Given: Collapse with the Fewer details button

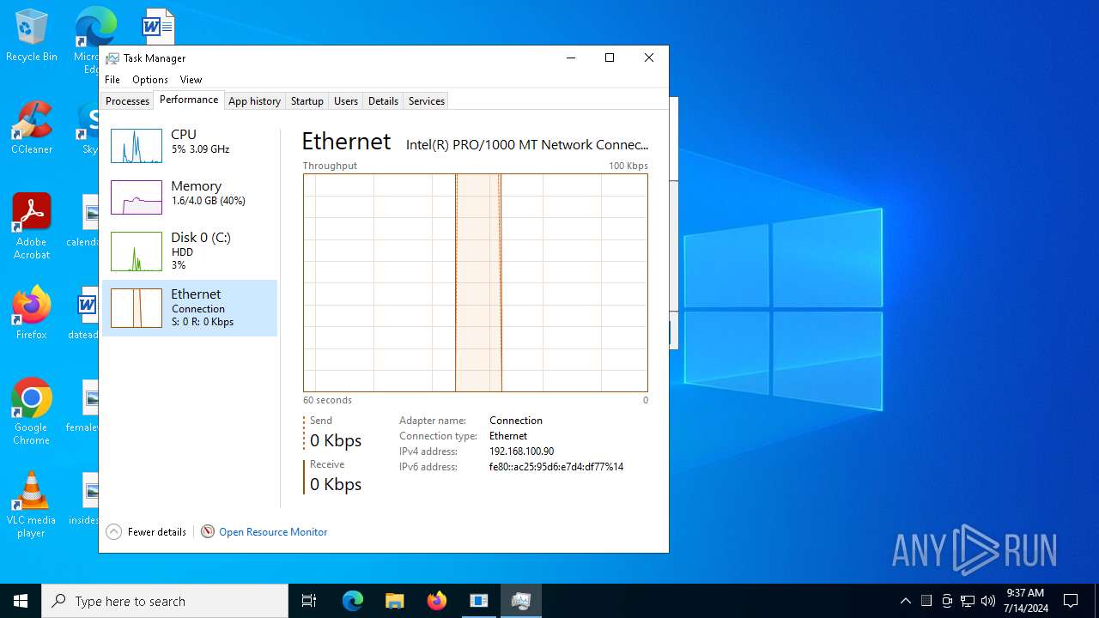Looking at the screenshot, I should click(x=146, y=532).
